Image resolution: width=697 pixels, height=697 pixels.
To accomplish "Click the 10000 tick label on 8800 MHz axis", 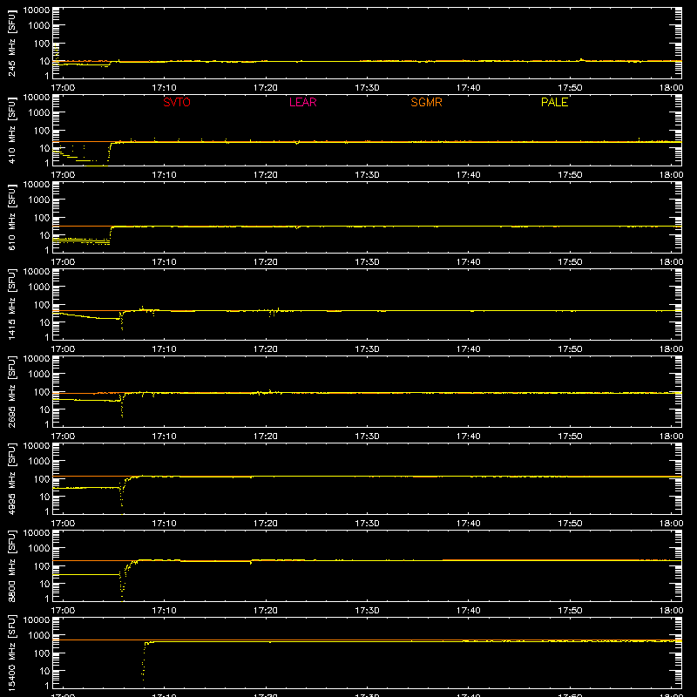I will [37, 533].
